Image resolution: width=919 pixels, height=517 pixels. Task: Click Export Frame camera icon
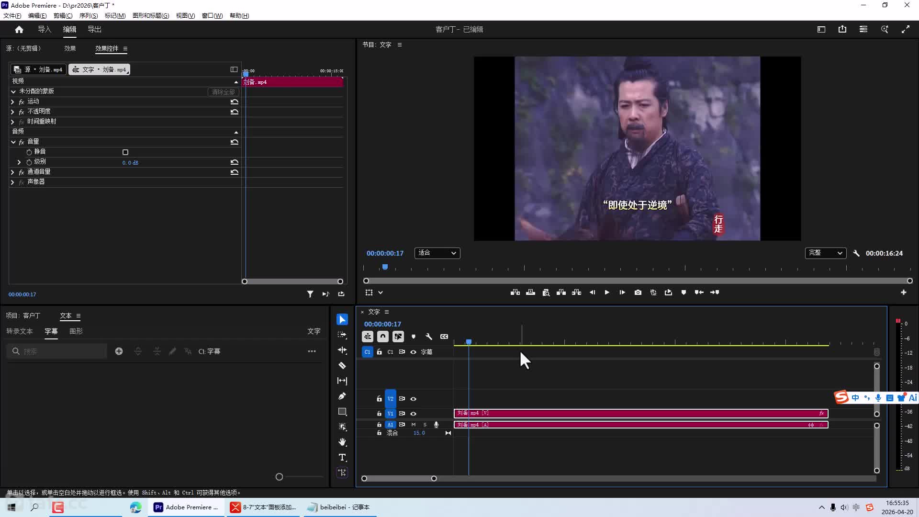[x=638, y=292]
